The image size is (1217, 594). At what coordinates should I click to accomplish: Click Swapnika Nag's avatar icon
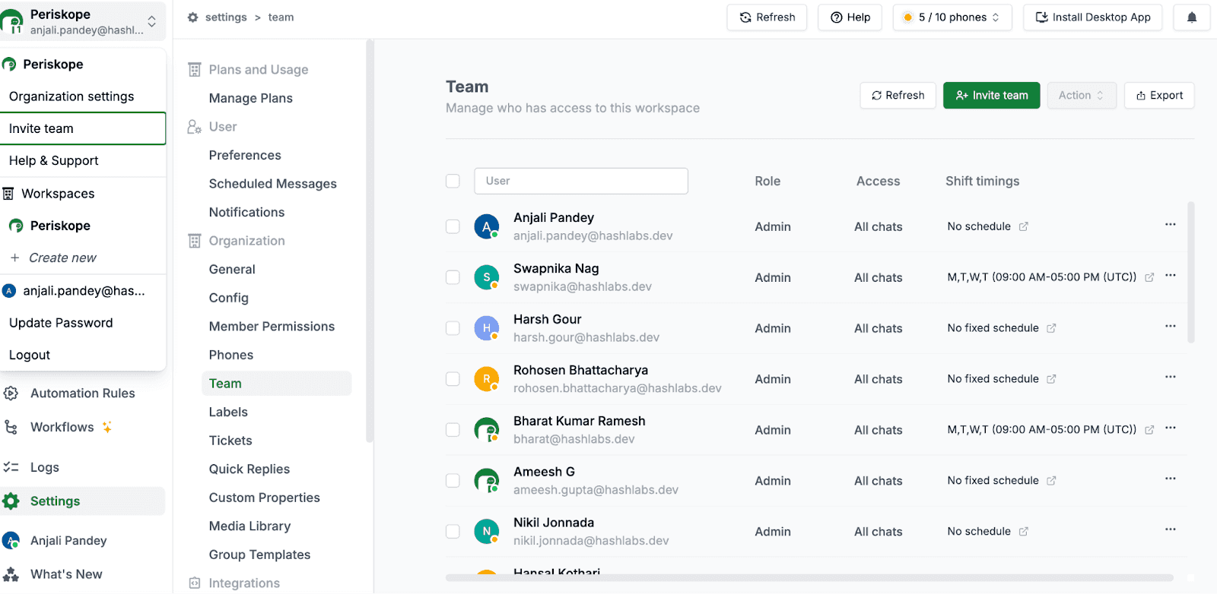pyautogui.click(x=486, y=277)
